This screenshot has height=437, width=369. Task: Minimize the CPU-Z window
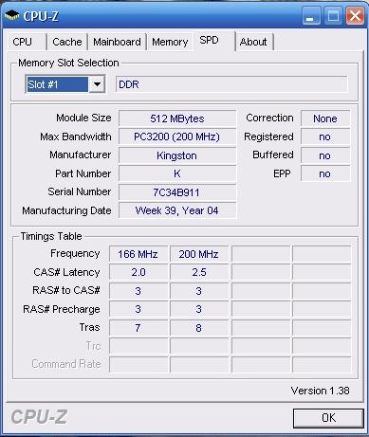point(311,16)
